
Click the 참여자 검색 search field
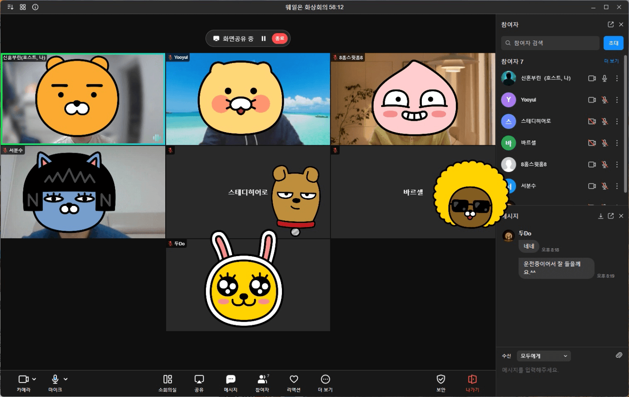click(551, 43)
